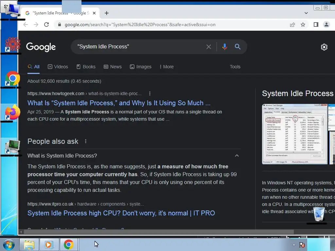Select the Google Chrome desktop shortcut
This screenshot has height=251, width=335.
12,79
